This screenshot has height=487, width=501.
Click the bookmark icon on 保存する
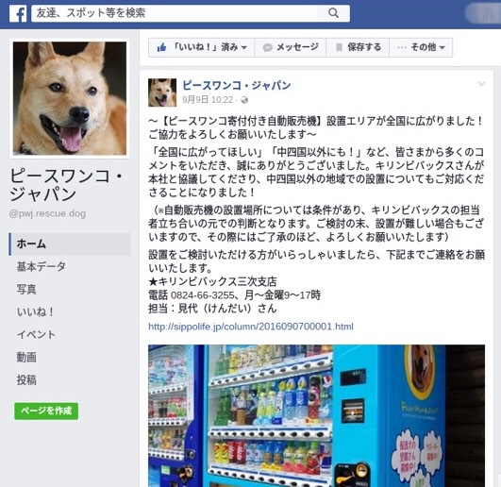(340, 47)
